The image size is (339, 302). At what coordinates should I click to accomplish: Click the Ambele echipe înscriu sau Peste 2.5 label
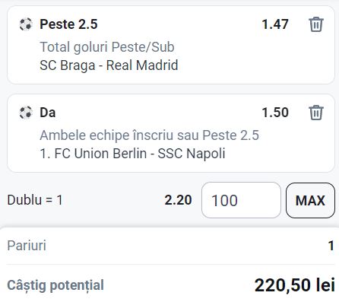150,135
